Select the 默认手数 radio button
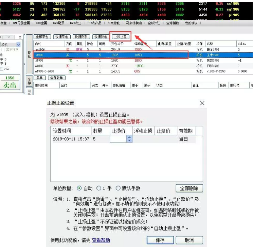This screenshot has width=253, height=252. coord(118,188)
